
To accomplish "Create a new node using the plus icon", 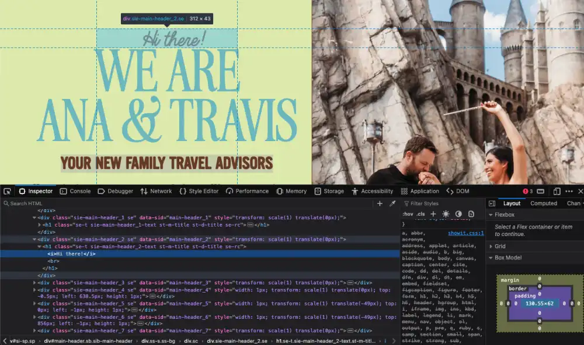I will [x=380, y=203].
